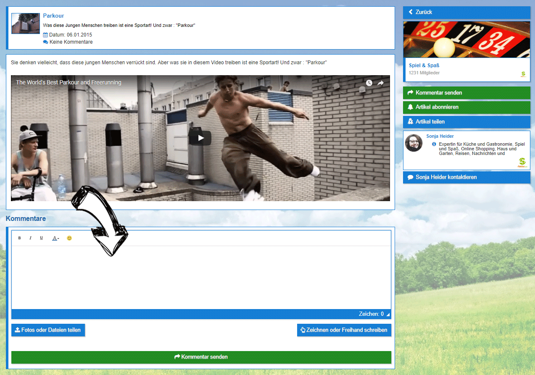The width and height of the screenshot is (535, 375).
Task: Click Fotos oder Dateien teilen button
Action: pyautogui.click(x=48, y=330)
